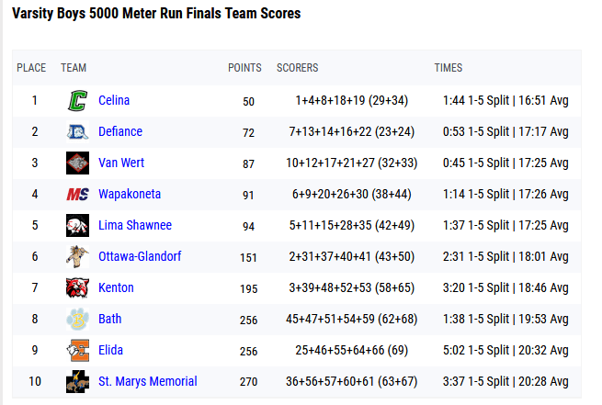Visit the Elida team link
Image resolution: width=602 pixels, height=405 pixels.
pos(111,351)
